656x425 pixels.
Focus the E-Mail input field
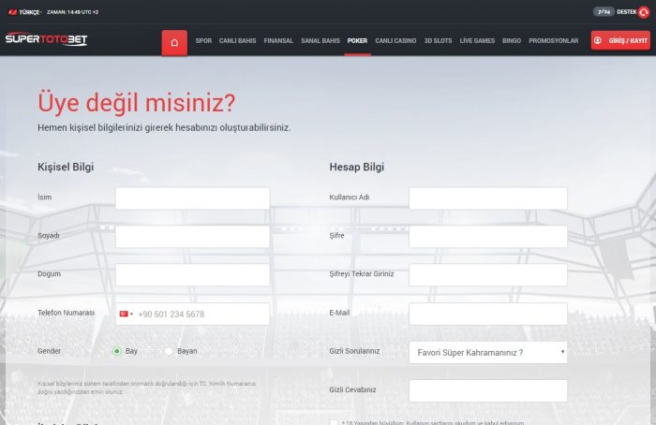pyautogui.click(x=487, y=314)
